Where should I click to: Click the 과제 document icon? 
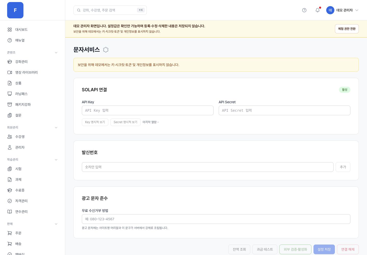tap(10, 180)
